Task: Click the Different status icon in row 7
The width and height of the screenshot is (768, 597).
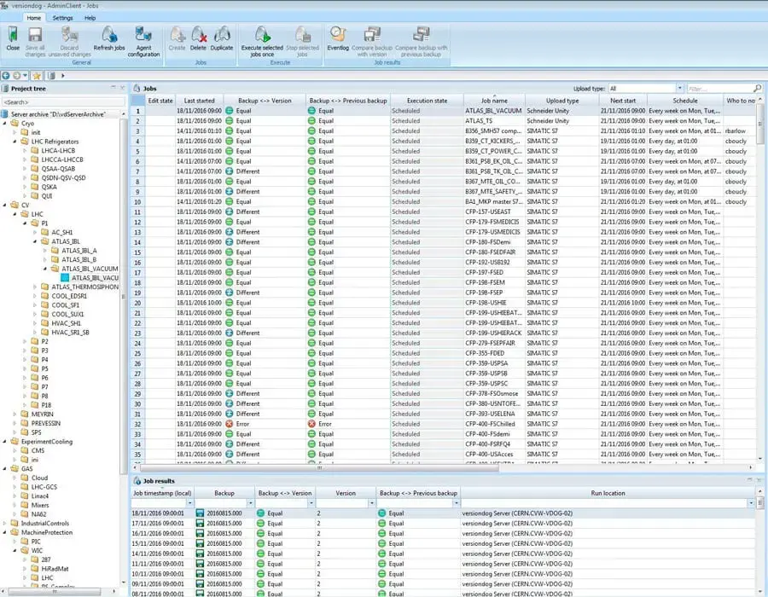Action: (x=230, y=171)
